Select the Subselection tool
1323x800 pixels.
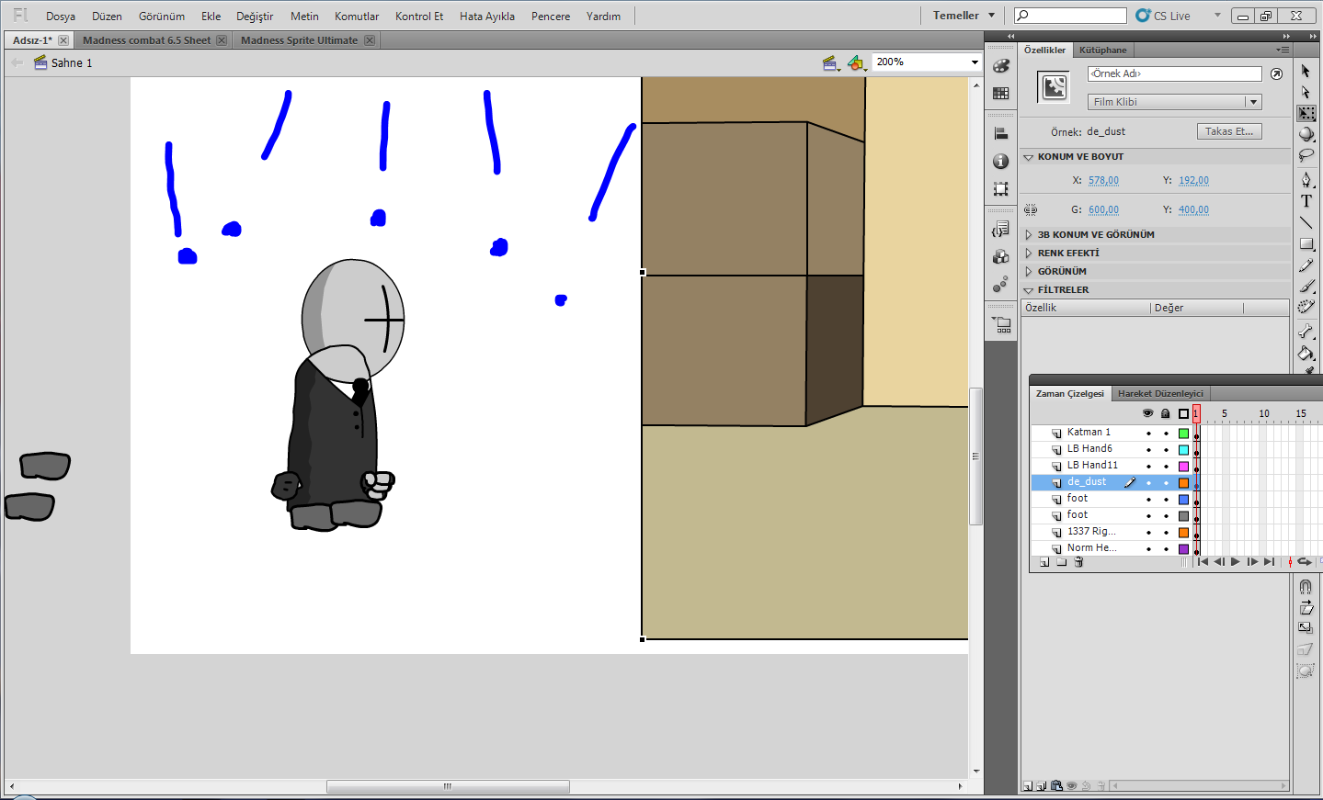coord(1306,92)
